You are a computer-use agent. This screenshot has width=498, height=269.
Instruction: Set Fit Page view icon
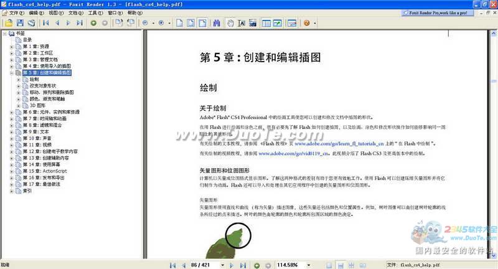(191, 23)
